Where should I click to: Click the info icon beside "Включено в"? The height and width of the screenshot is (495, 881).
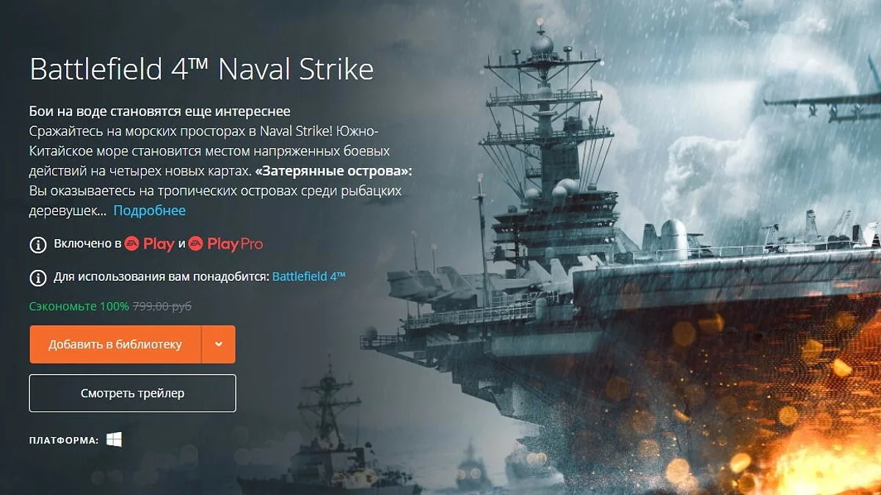point(37,244)
